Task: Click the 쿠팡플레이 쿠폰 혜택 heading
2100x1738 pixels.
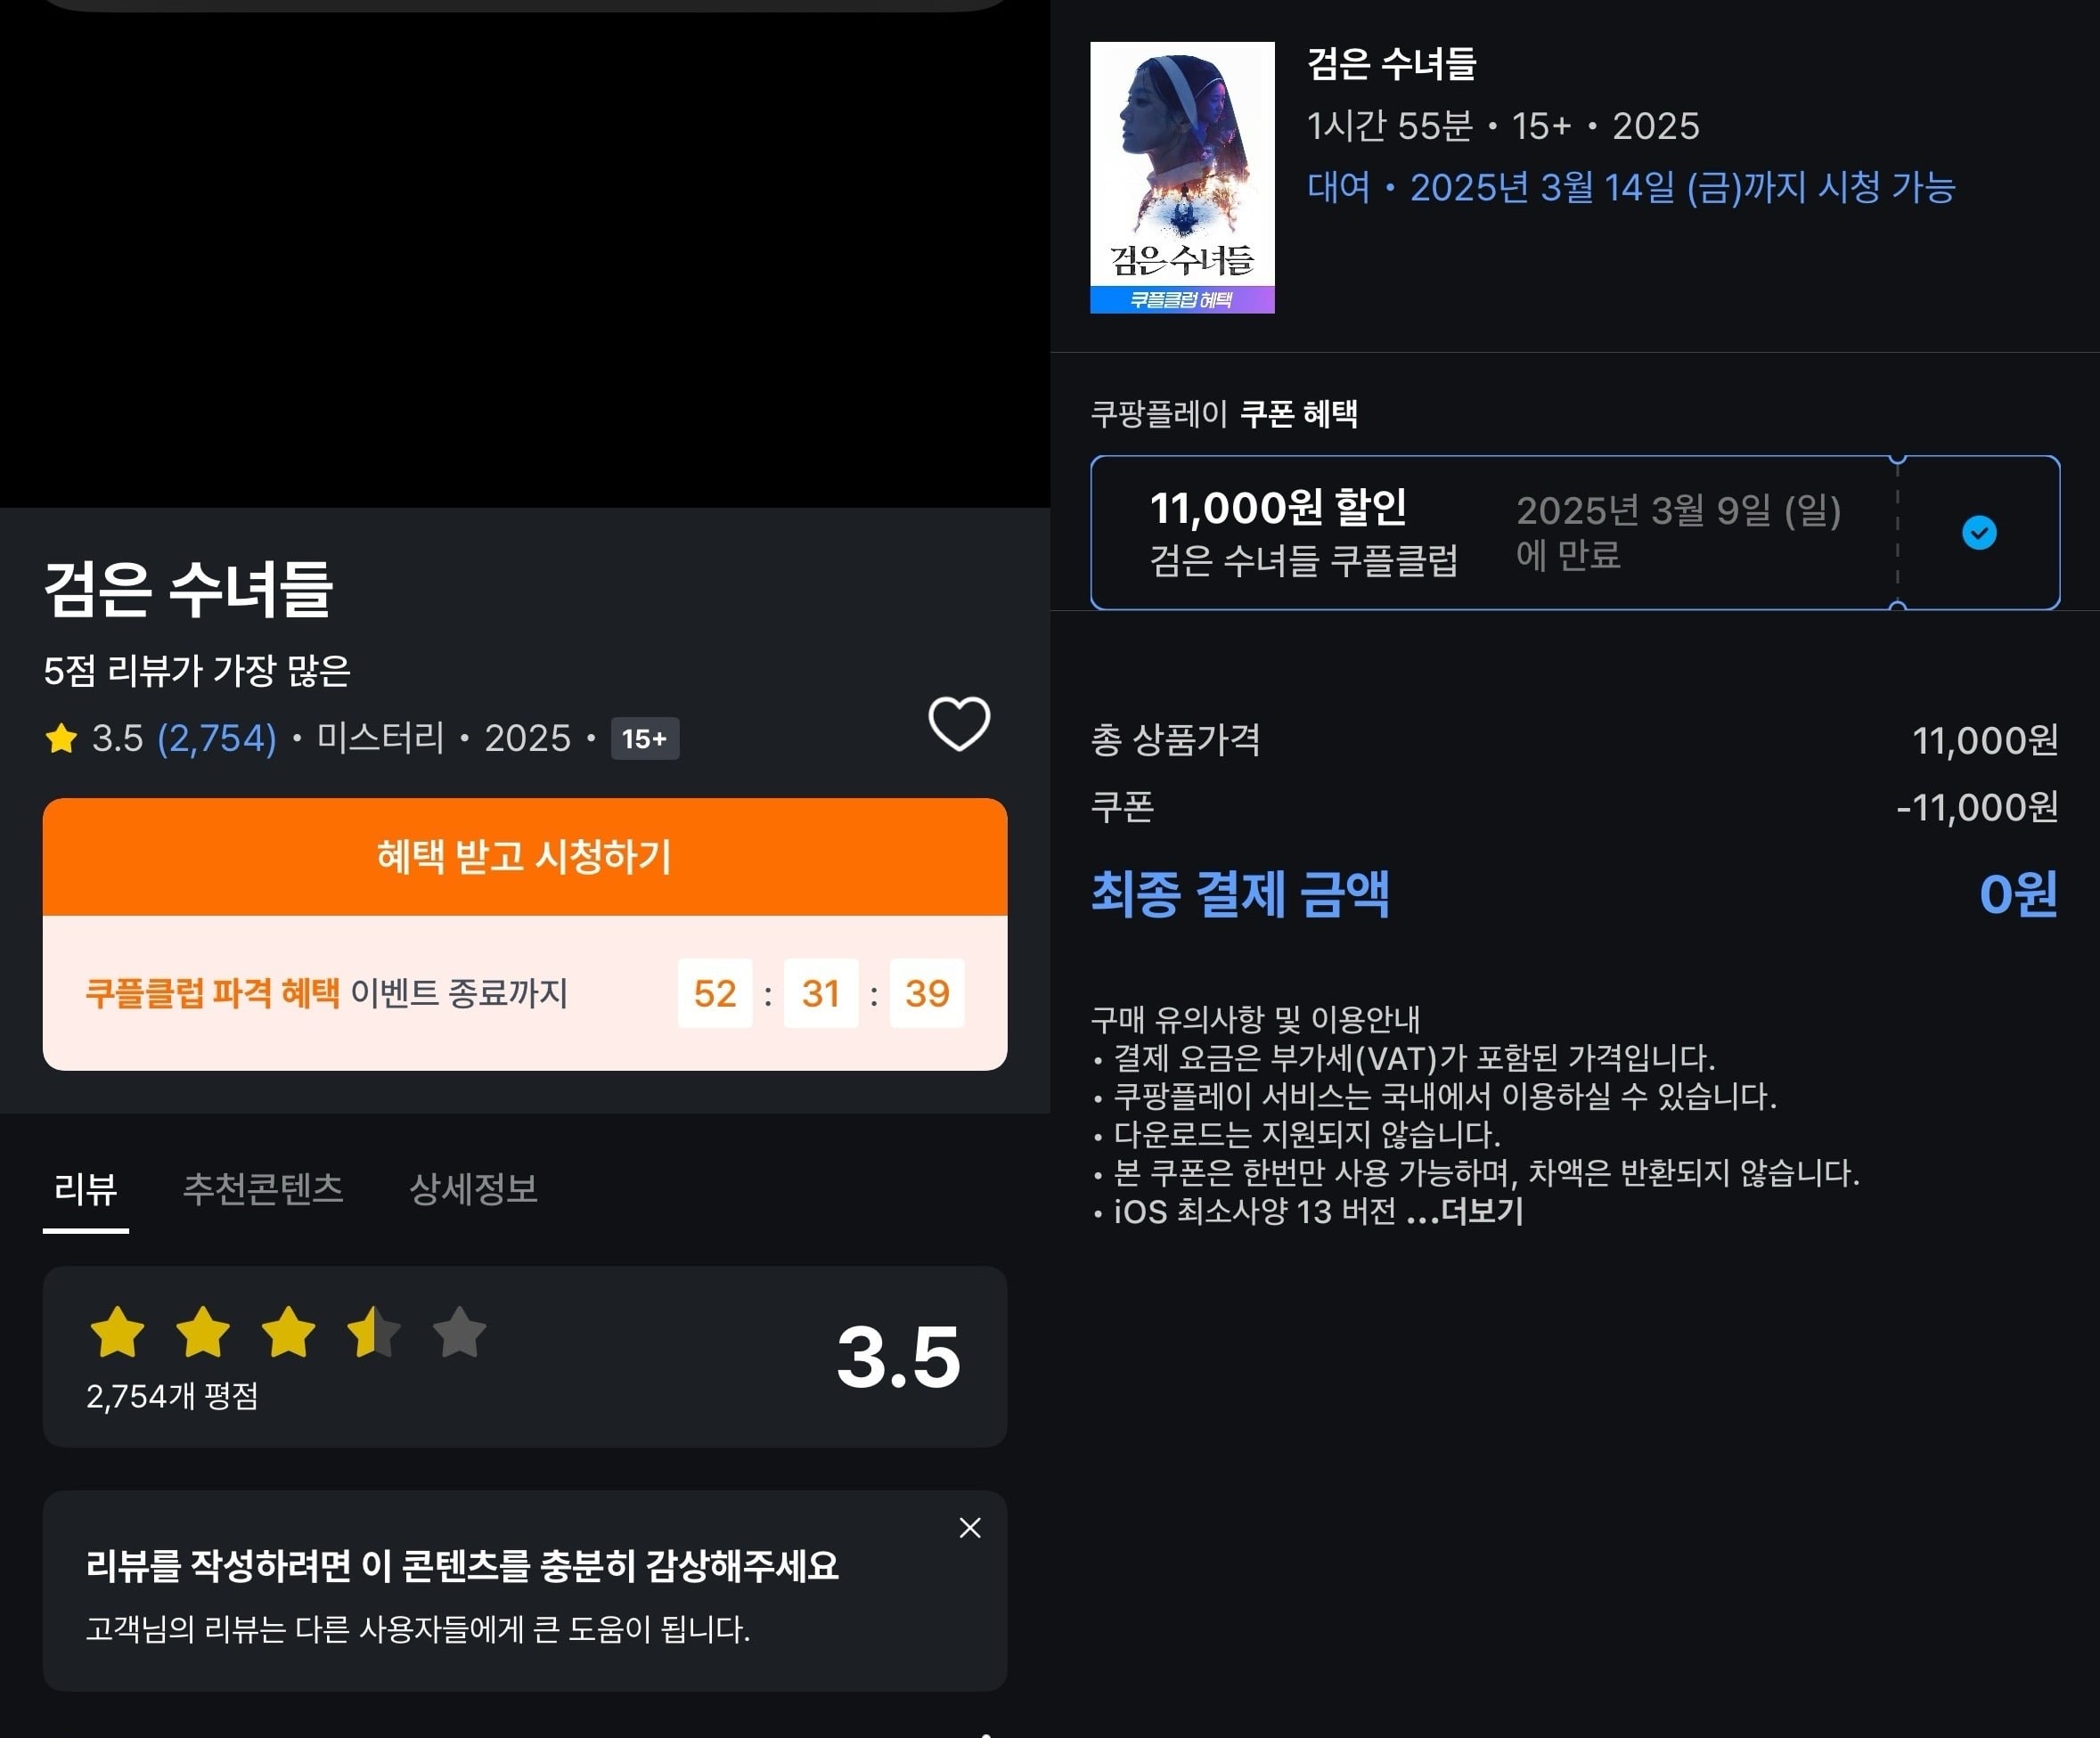Action: pos(1224,413)
